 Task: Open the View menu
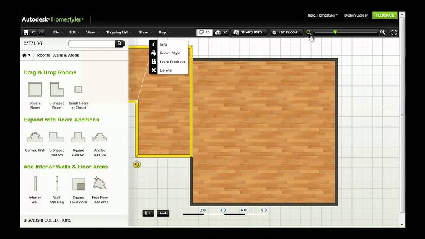tap(92, 32)
